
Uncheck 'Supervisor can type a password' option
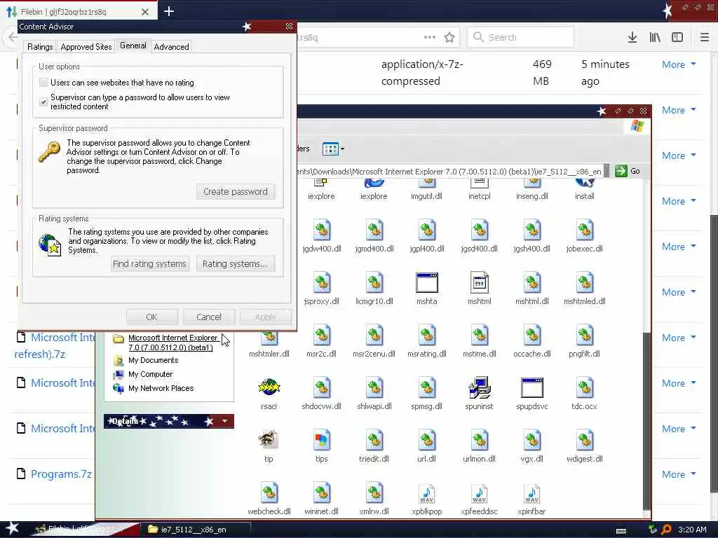(x=43, y=102)
